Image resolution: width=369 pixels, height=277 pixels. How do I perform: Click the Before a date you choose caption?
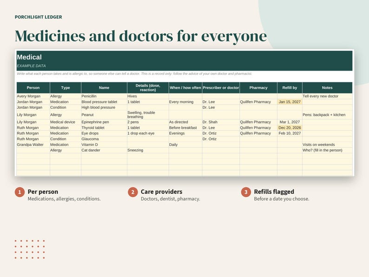tap(282, 199)
